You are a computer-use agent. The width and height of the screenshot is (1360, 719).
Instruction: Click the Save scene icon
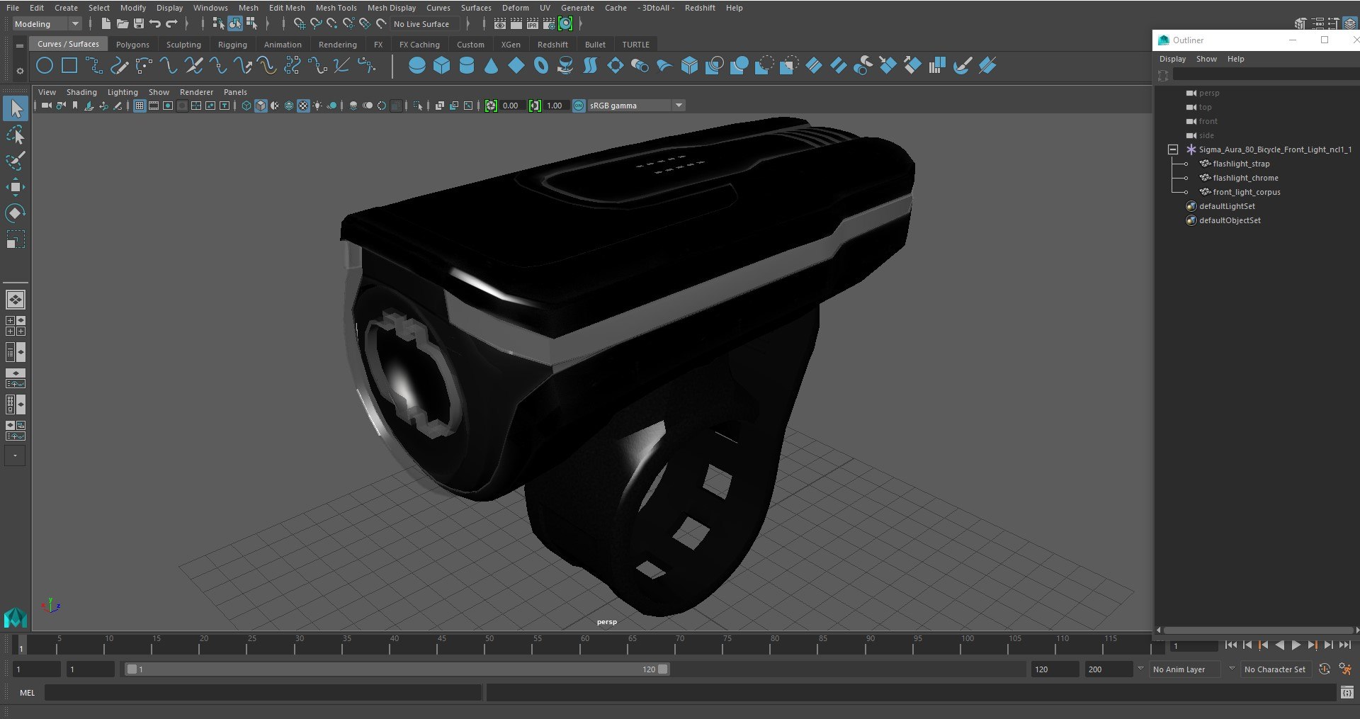tap(139, 23)
